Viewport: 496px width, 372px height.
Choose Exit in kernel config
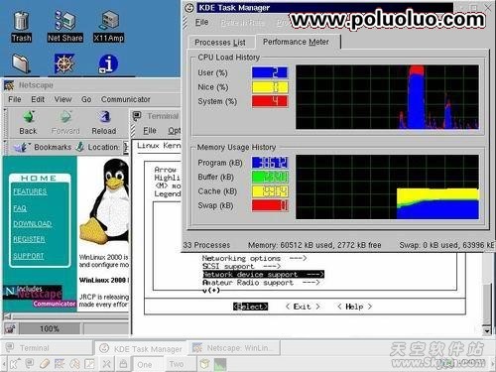coord(303,307)
